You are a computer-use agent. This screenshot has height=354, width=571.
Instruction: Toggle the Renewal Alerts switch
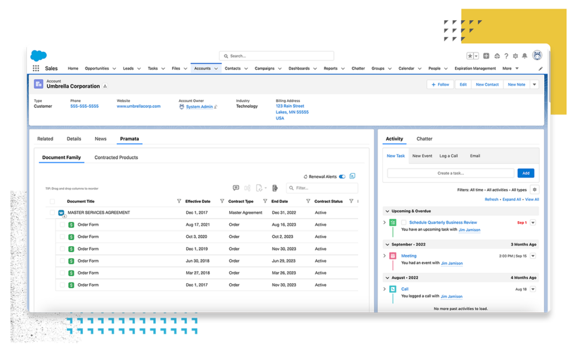(342, 176)
